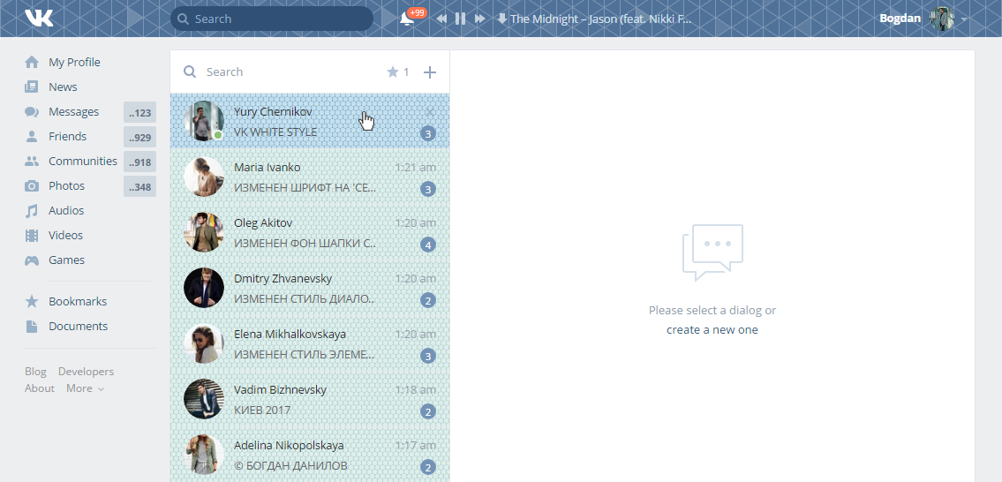Open dialog with Yury Chernikov

click(x=310, y=121)
